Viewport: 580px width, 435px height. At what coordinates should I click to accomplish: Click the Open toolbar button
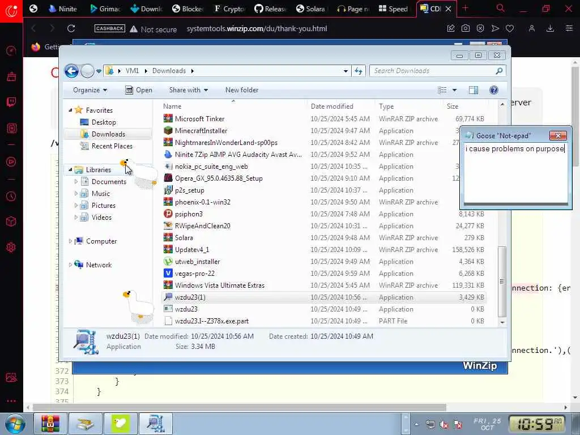click(139, 90)
